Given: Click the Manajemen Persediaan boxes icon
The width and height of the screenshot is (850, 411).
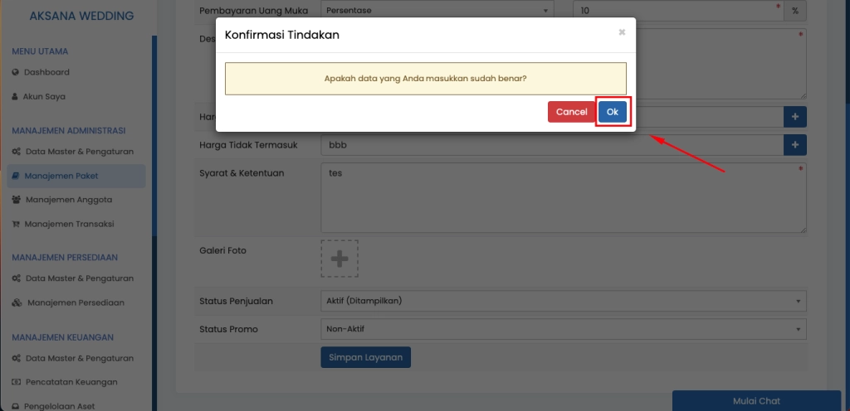Looking at the screenshot, I should [17, 302].
